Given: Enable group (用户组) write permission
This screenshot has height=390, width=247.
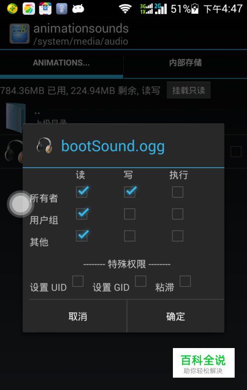Looking at the screenshot, I should pos(129,214).
